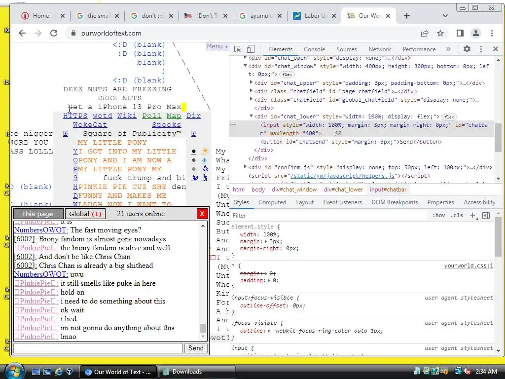
Task: Open the Wiki link
Action: click(127, 115)
